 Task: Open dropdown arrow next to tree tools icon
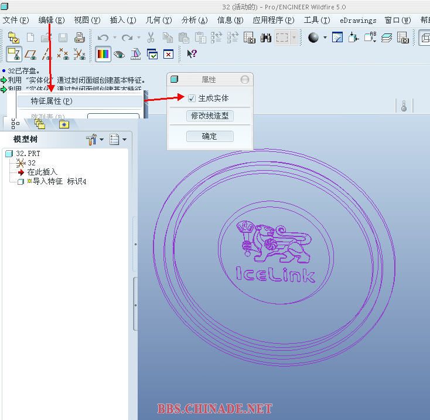(x=102, y=140)
